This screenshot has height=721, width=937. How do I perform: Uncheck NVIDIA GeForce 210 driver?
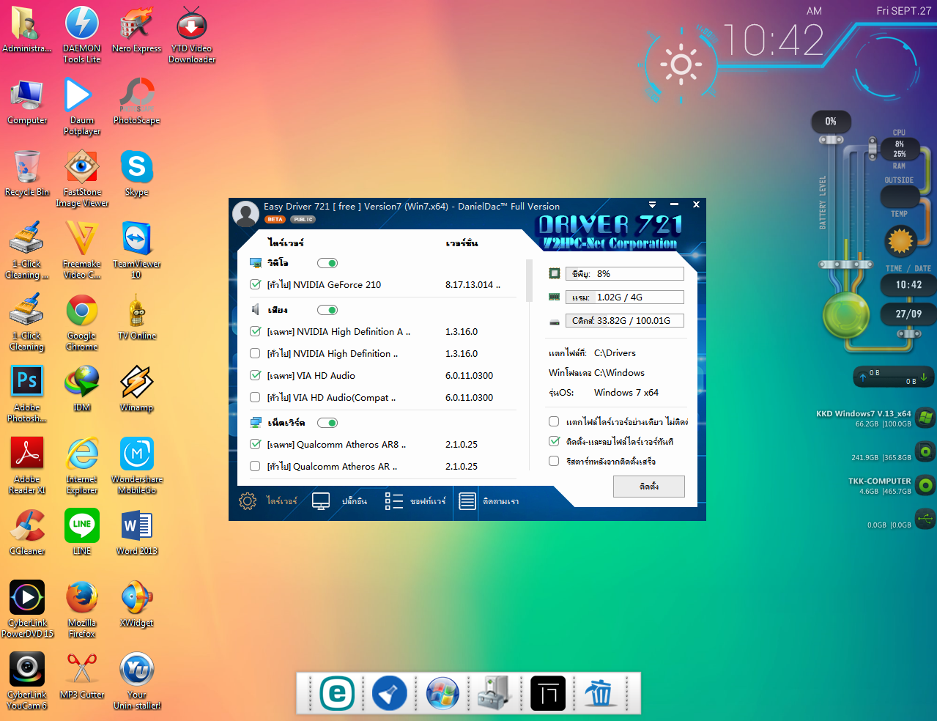[x=255, y=284]
